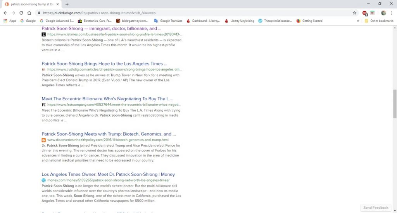Open 'Los Angeles Times Owner' Money result
397x213 pixels.
click(x=108, y=174)
